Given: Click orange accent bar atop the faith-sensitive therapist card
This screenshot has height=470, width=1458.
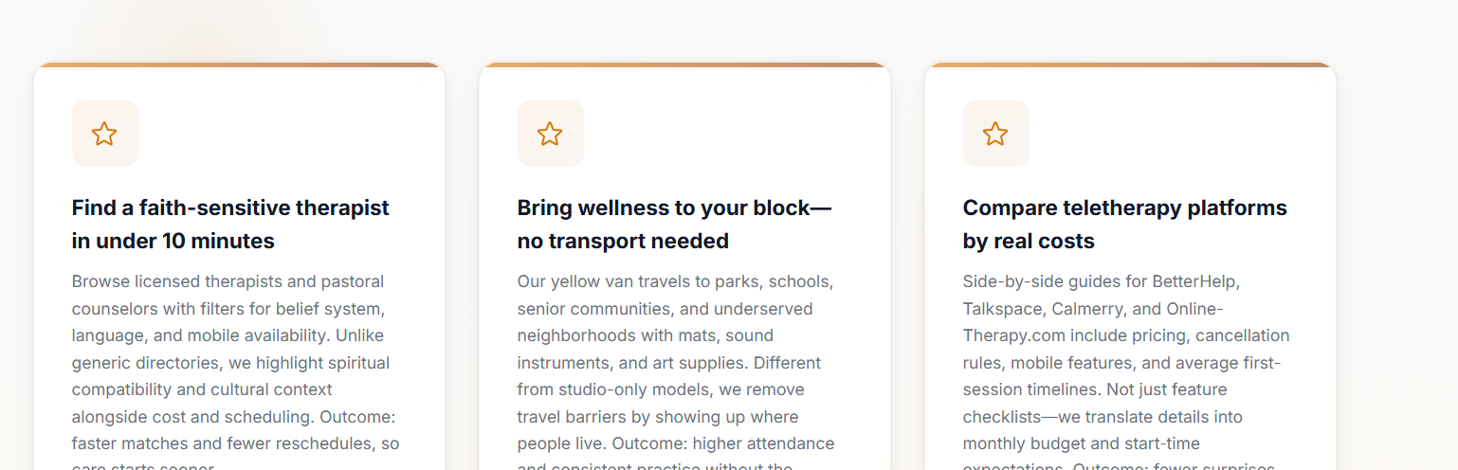Looking at the screenshot, I should click(x=239, y=65).
